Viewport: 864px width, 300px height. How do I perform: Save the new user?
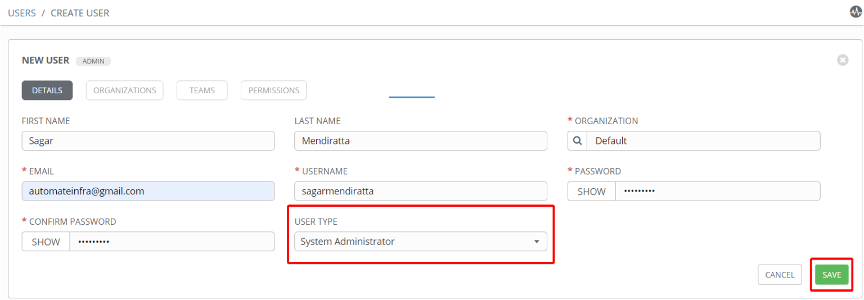831,275
